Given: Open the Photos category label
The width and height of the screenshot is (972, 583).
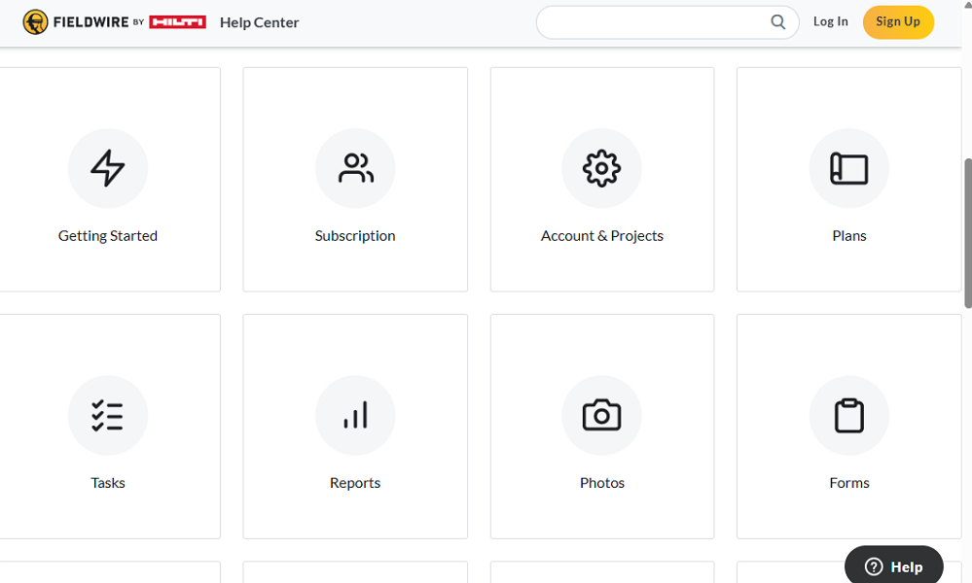Looking at the screenshot, I should [602, 483].
